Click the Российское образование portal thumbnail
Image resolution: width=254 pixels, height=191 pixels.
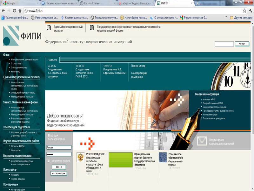[163, 157]
